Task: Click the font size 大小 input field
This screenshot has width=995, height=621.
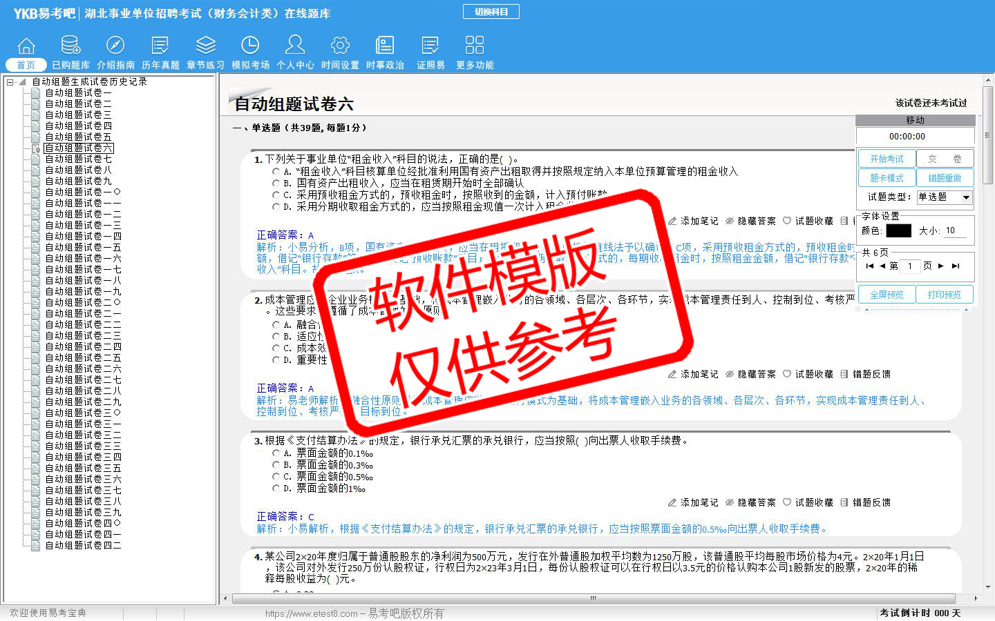Action: (x=955, y=230)
